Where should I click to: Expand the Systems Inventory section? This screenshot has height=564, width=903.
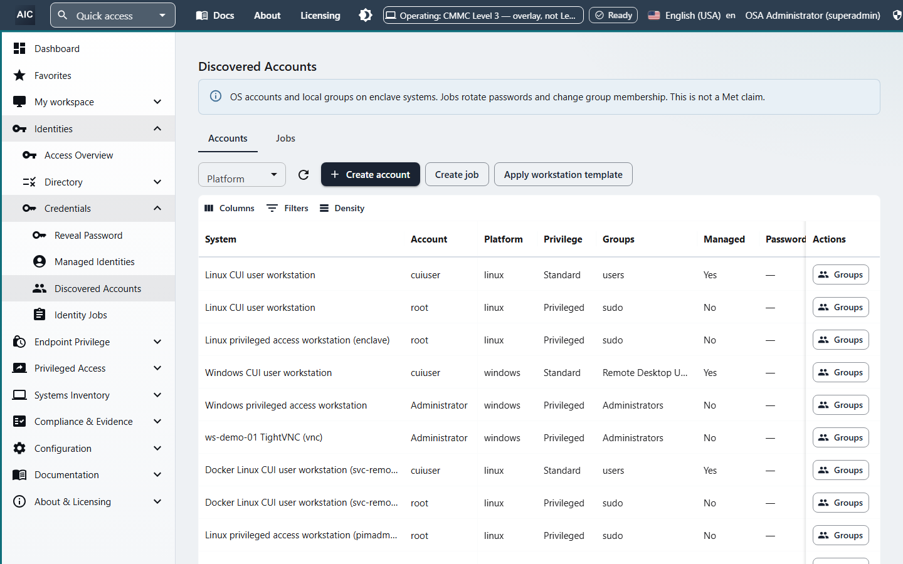tap(157, 395)
